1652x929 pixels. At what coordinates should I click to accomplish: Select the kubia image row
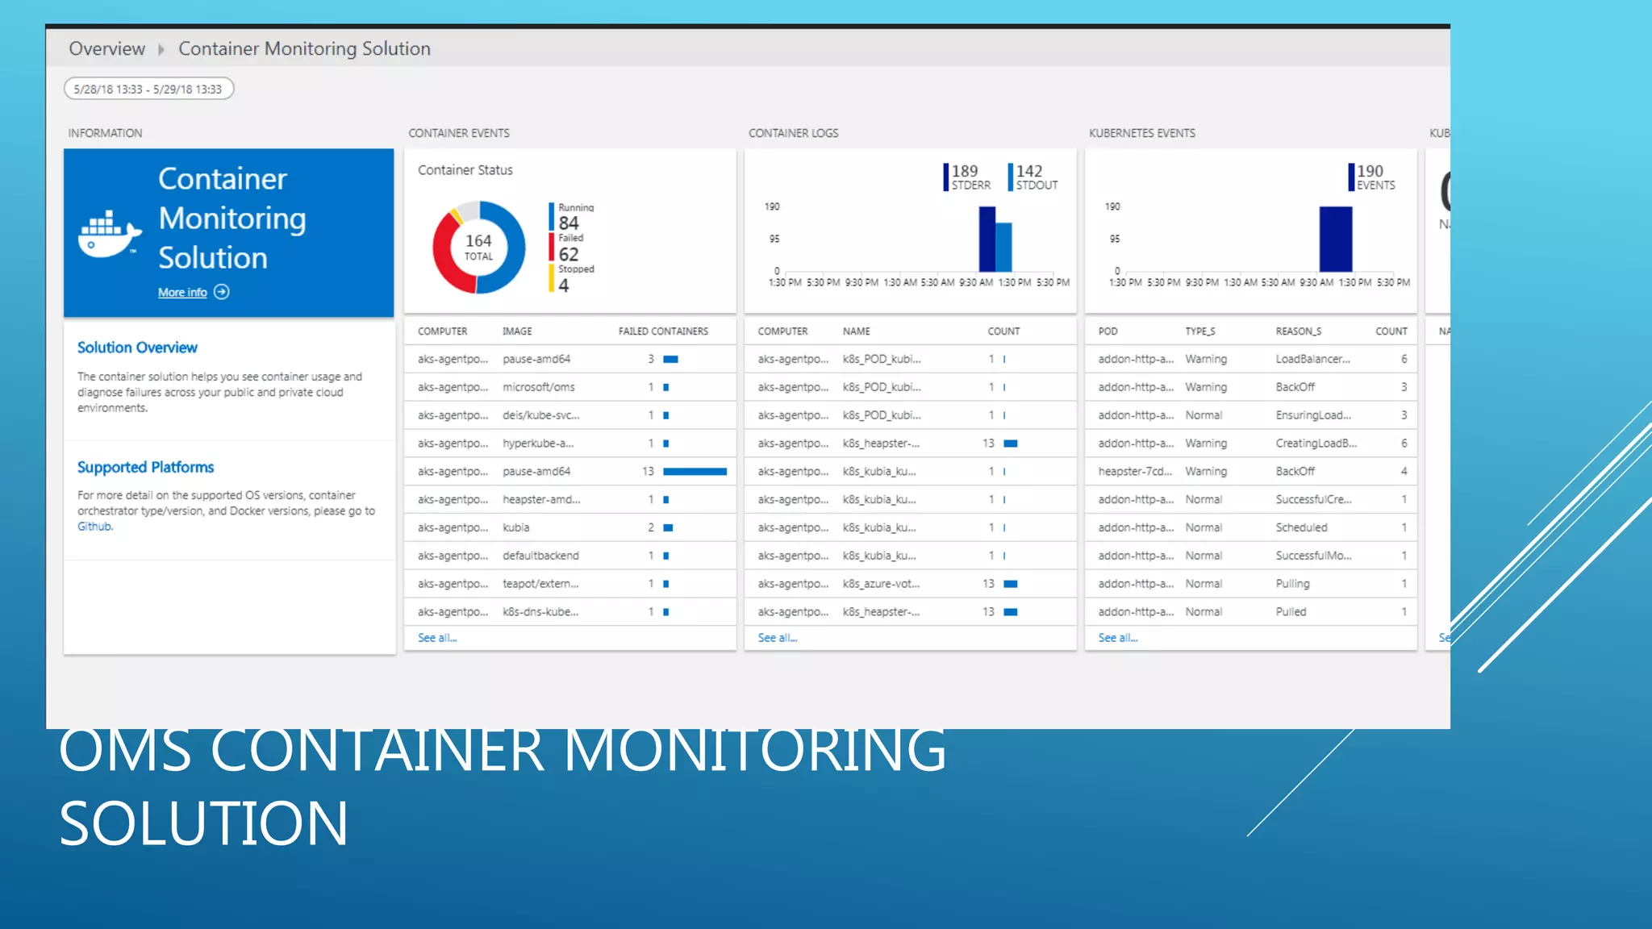[569, 527]
